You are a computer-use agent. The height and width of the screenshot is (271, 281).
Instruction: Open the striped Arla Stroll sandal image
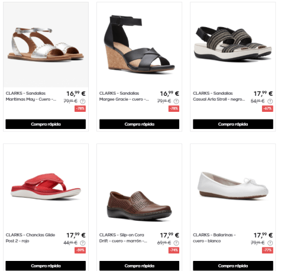point(233,45)
